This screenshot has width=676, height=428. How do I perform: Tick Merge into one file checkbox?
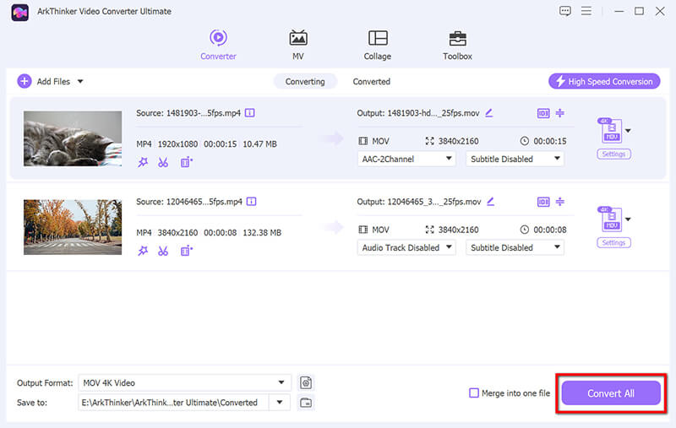pos(474,393)
